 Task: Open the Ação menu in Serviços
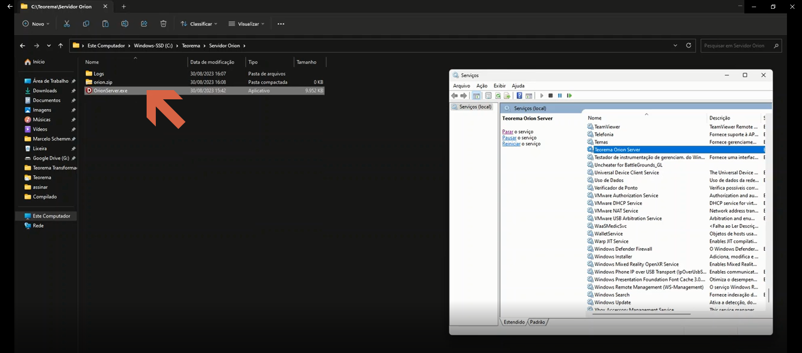482,86
